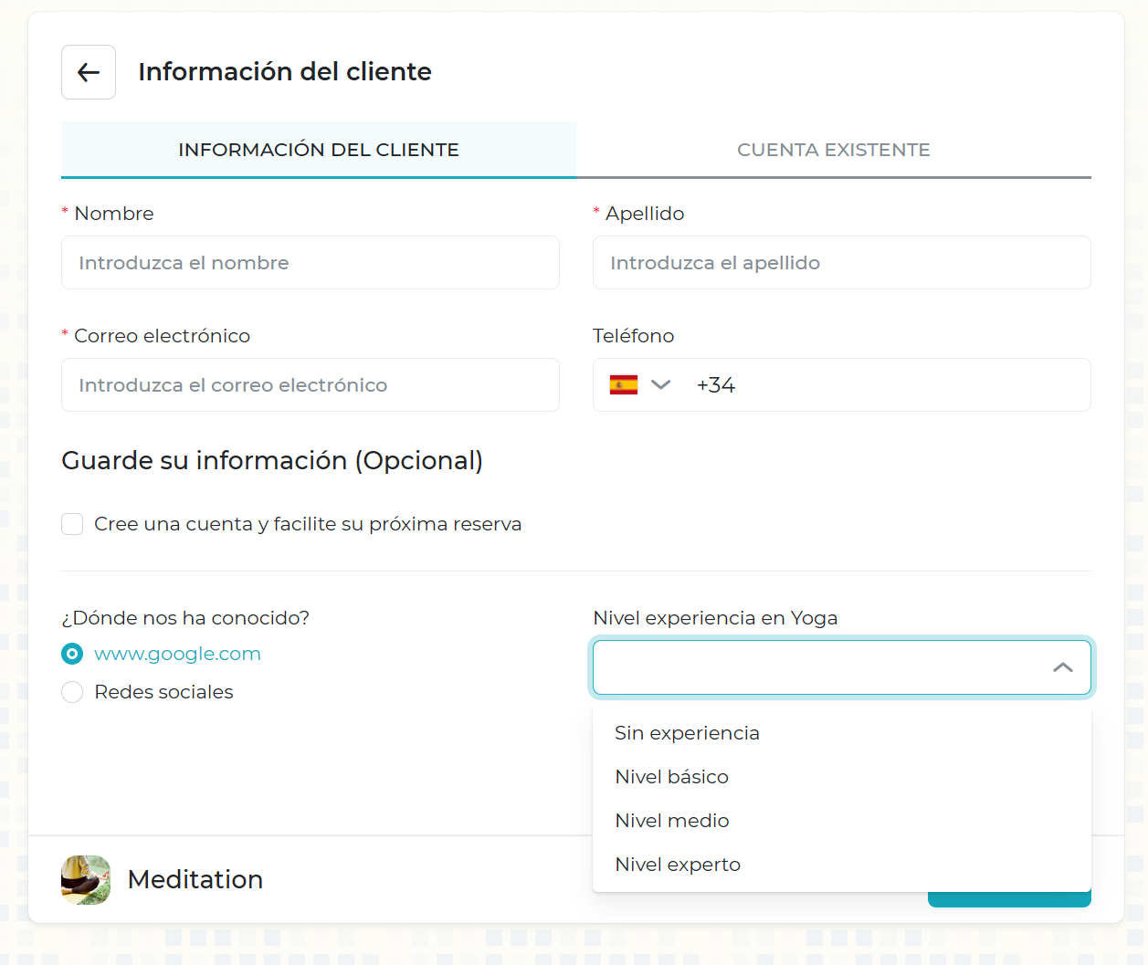The image size is (1148, 965).
Task: Switch to the Cuenta Existente tab
Action: pyautogui.click(x=833, y=150)
